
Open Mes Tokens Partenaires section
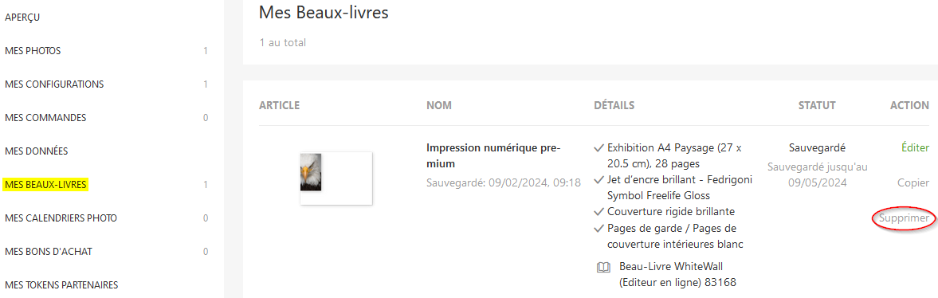[x=61, y=284]
